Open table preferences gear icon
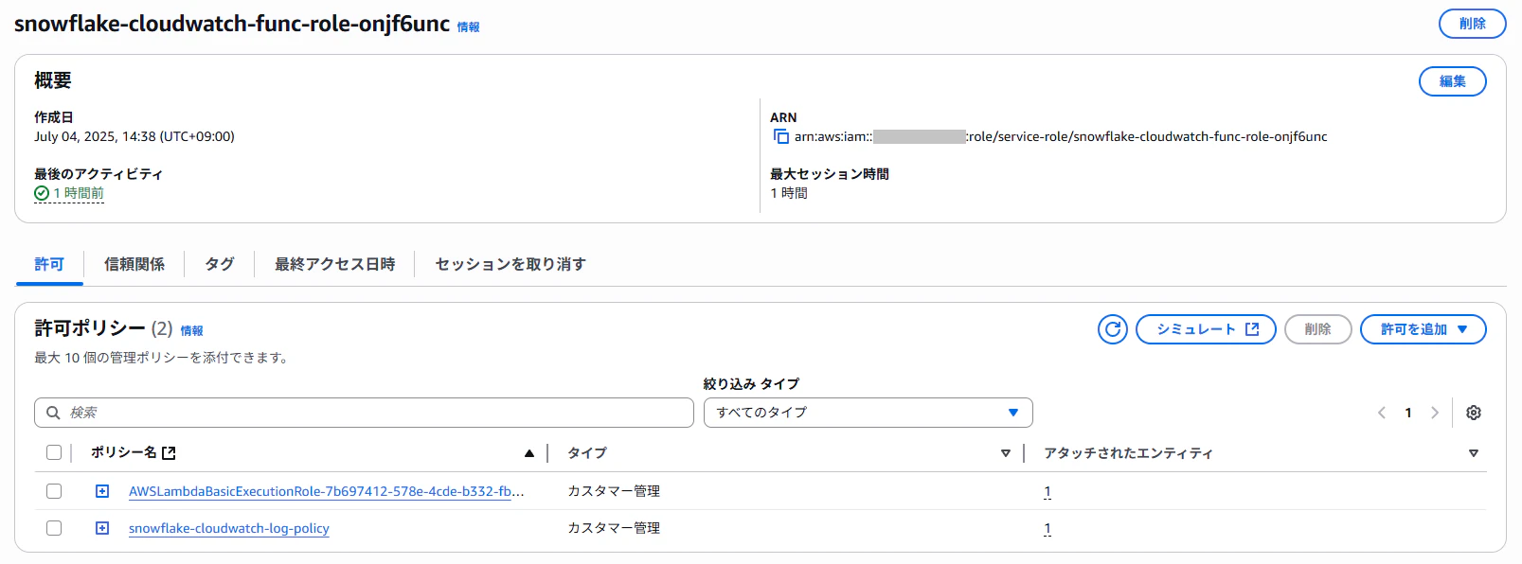This screenshot has height=564, width=1522. click(1474, 413)
